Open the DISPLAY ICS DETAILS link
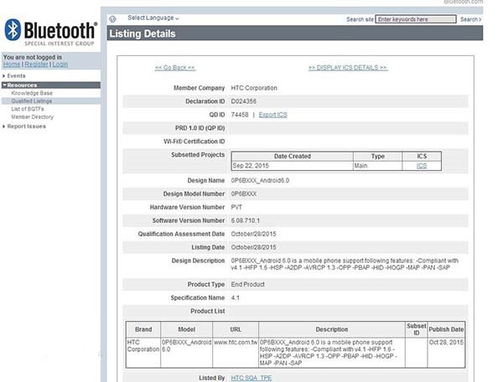This screenshot has height=382, width=503. point(348,68)
